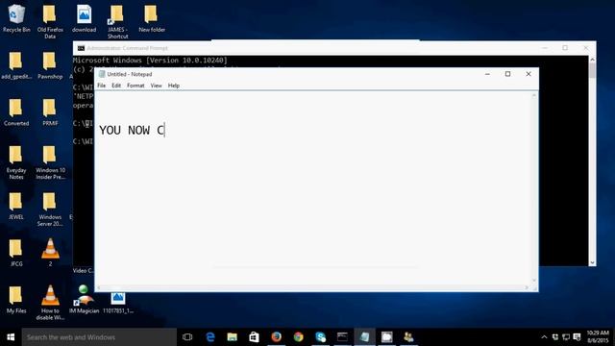Open the taskbar clock and date
Screen dimensions: 615x346
(598, 337)
